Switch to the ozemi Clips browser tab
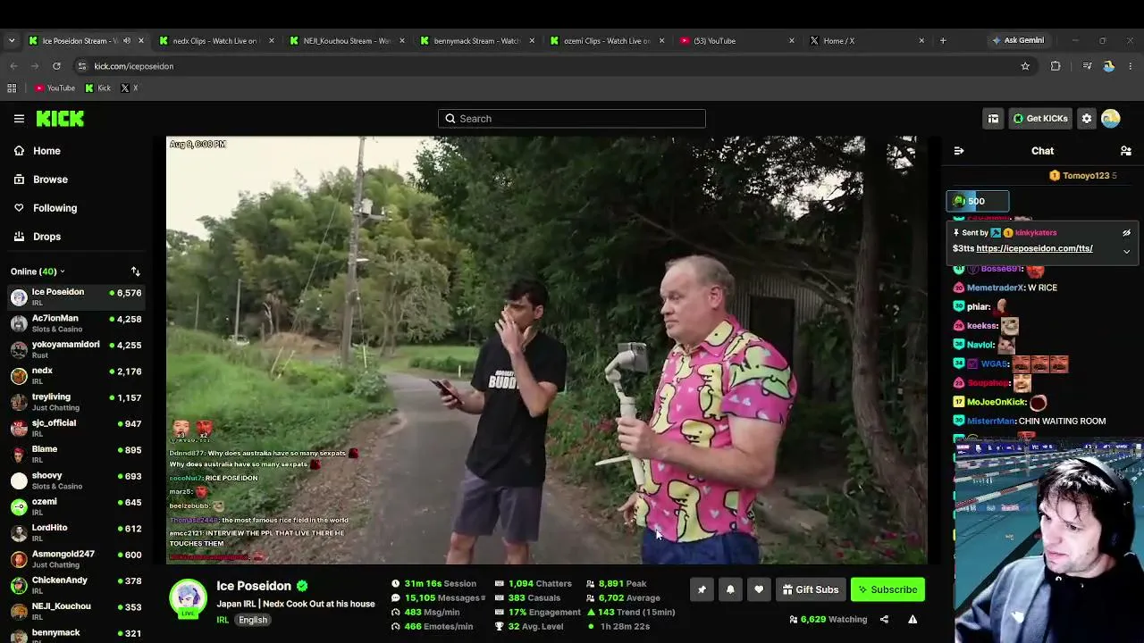 click(607, 40)
